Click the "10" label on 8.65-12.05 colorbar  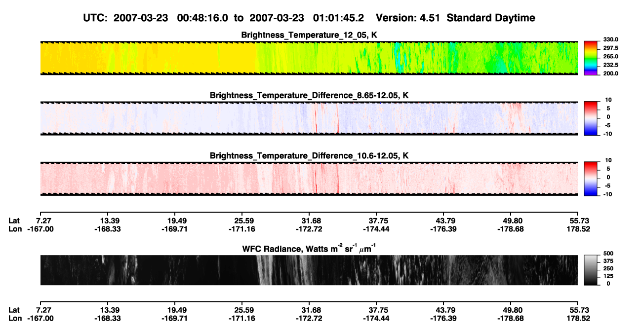[x=609, y=100]
